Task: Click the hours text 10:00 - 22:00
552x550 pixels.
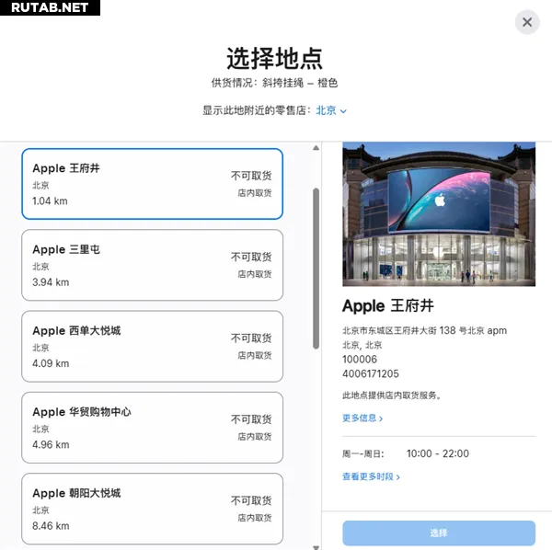Action: point(438,453)
